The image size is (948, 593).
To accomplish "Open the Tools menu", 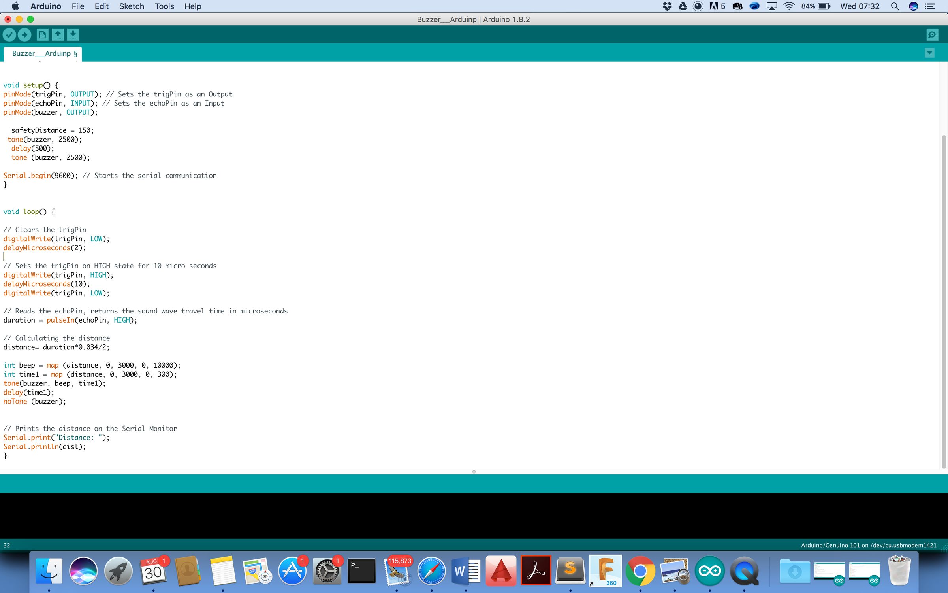I will tap(164, 6).
